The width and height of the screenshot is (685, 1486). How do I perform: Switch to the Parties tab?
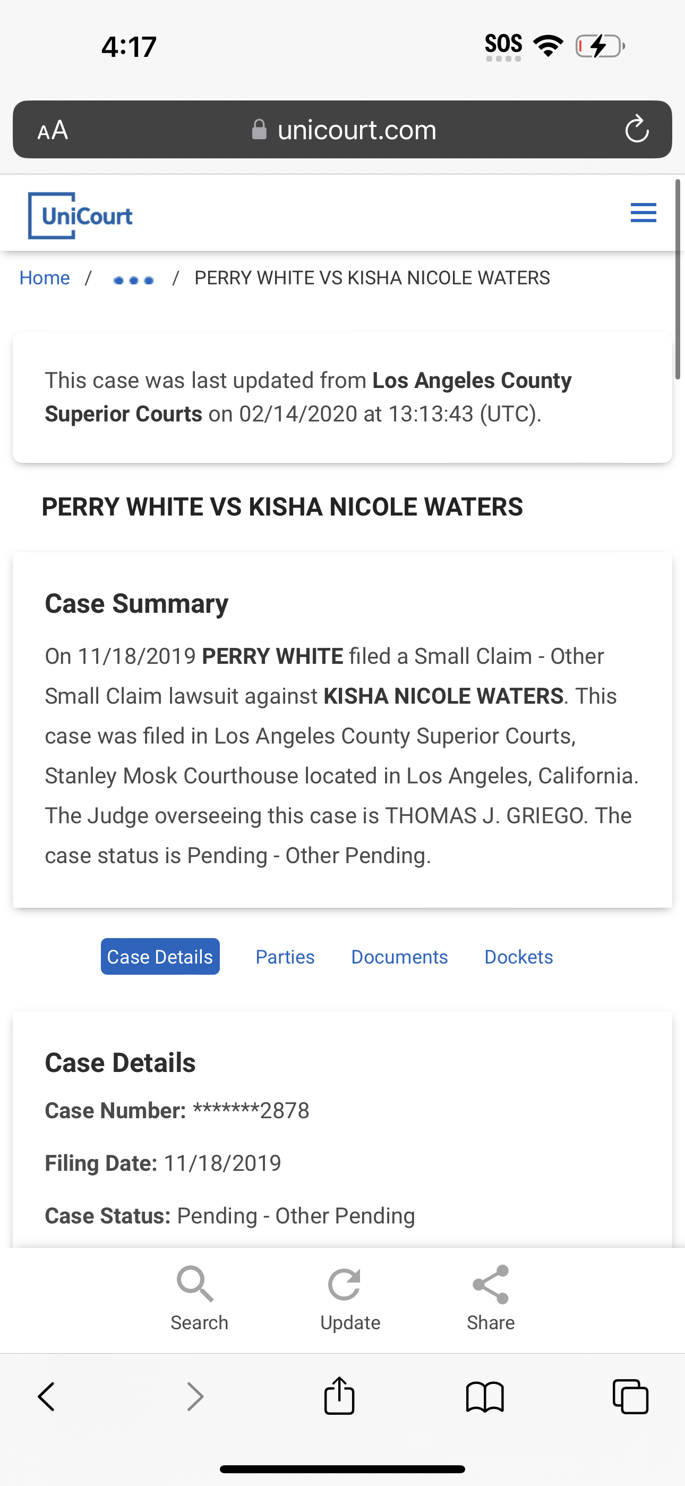285,957
